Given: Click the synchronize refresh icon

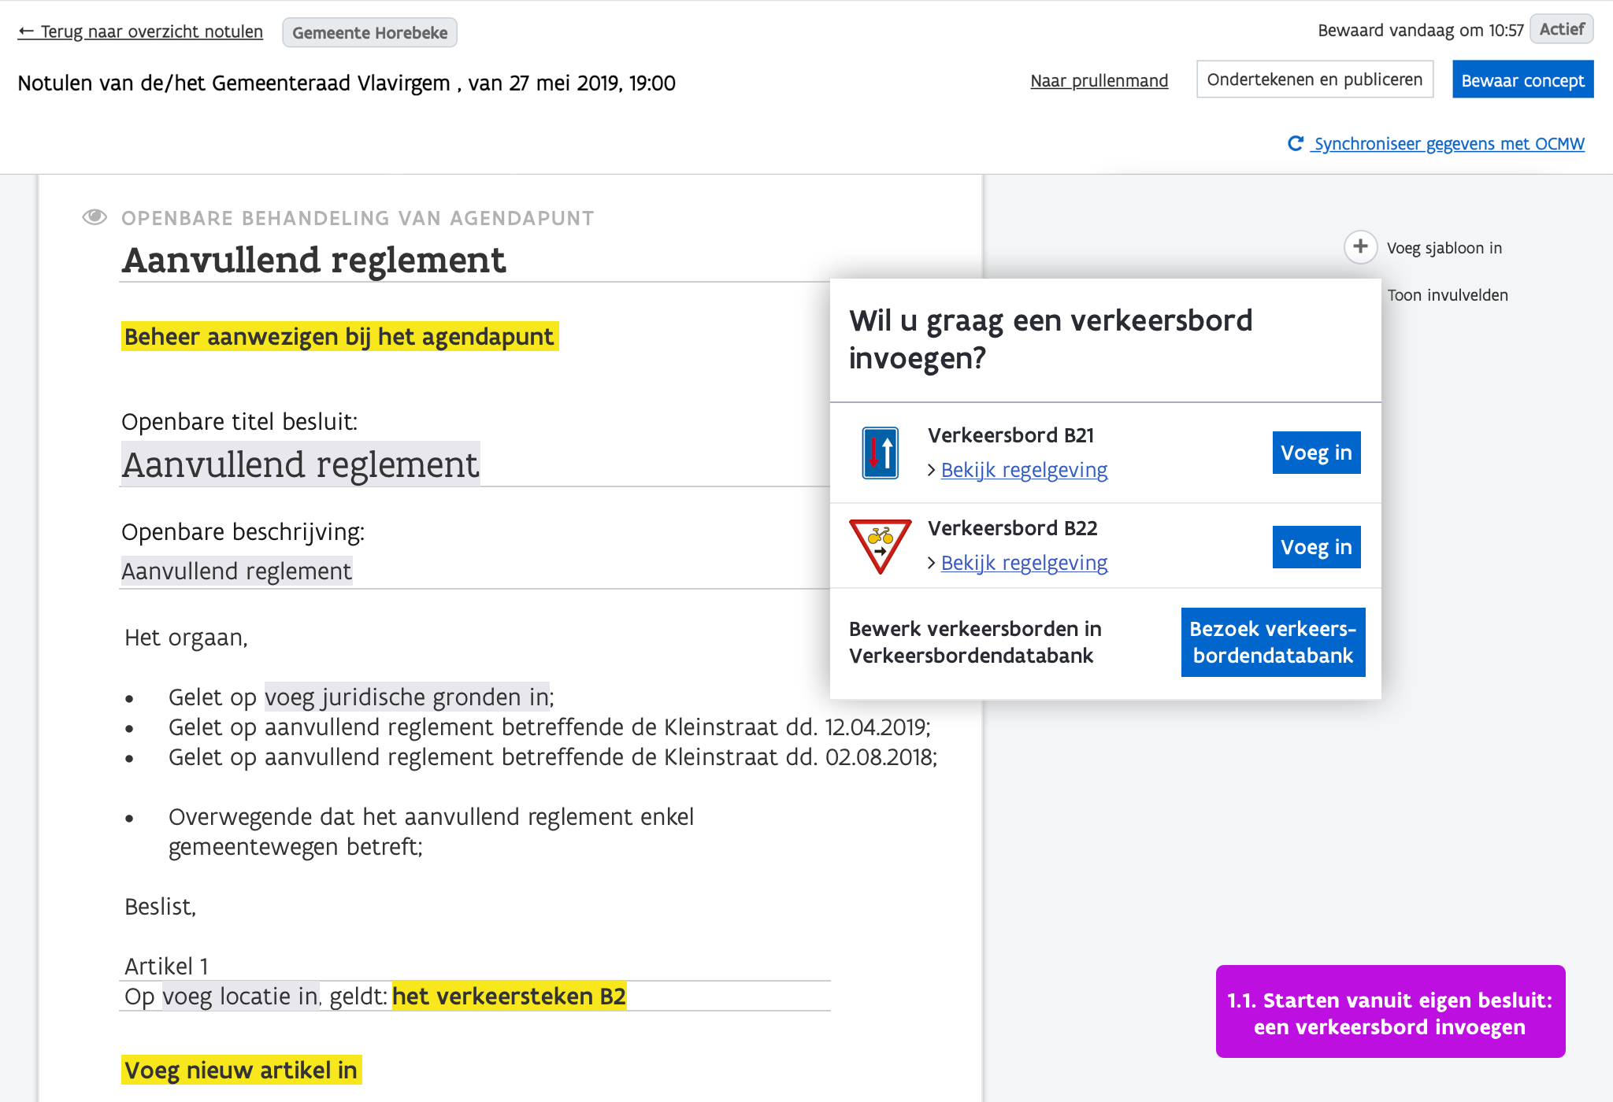Looking at the screenshot, I should click(x=1296, y=143).
